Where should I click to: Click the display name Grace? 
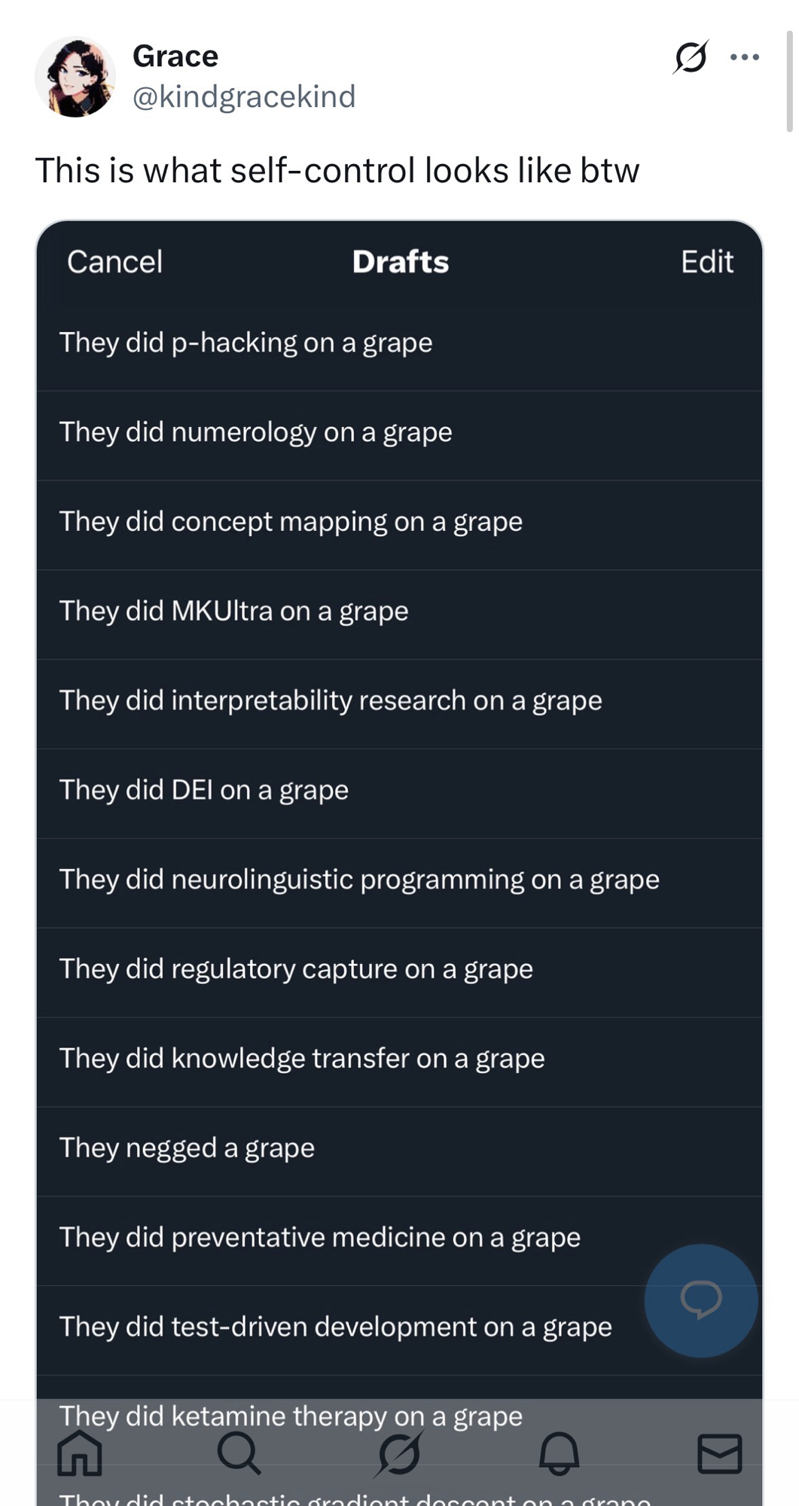[175, 56]
